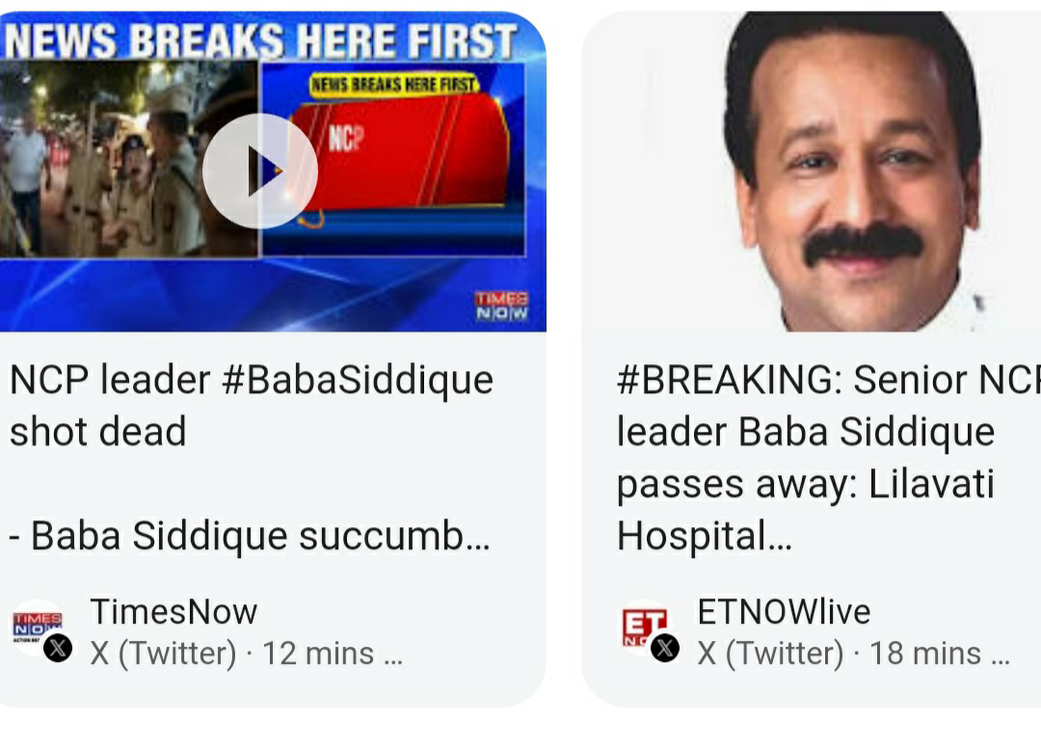The image size is (1041, 747).
Task: Click 'X (Twitter) · 12 mins' label
Action: [247, 654]
